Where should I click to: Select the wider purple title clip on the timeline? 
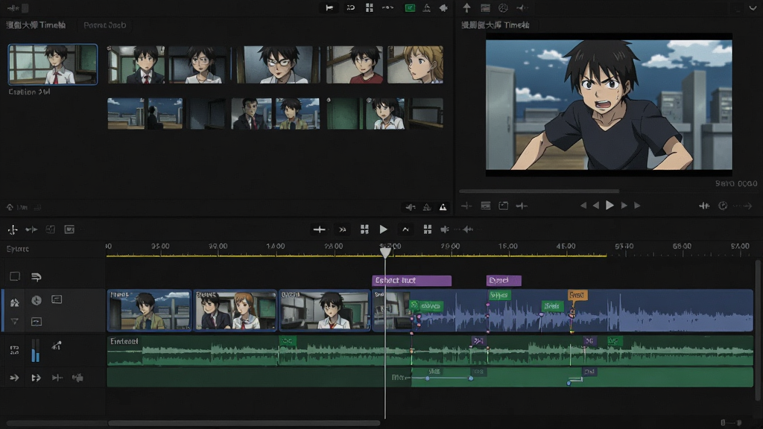pos(411,281)
